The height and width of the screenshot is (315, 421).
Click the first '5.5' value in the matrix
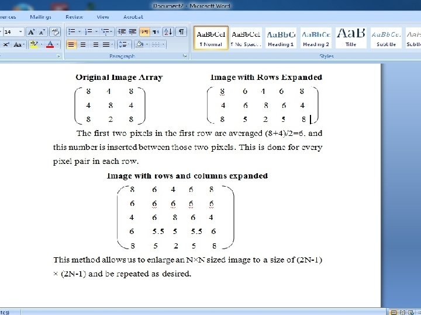point(158,232)
